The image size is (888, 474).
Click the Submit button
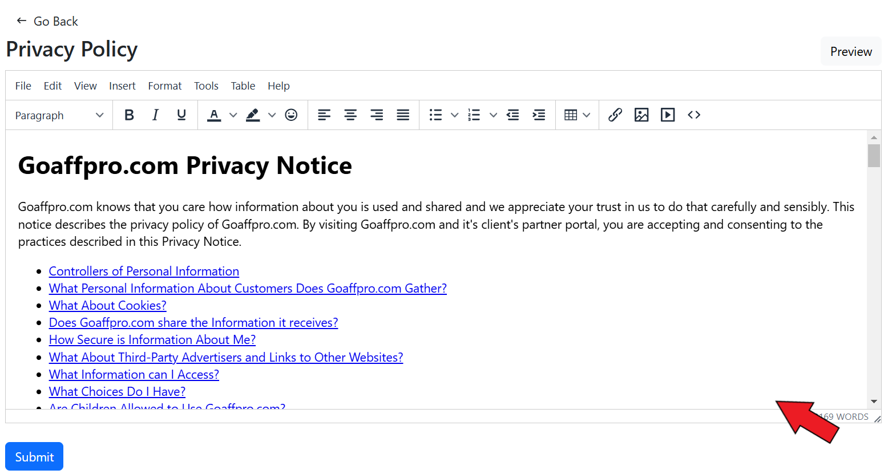pyautogui.click(x=34, y=457)
